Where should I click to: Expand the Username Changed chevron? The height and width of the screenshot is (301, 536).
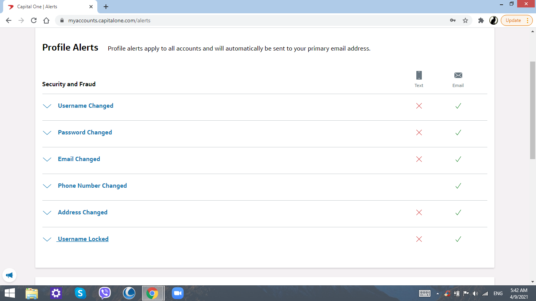pos(47,106)
